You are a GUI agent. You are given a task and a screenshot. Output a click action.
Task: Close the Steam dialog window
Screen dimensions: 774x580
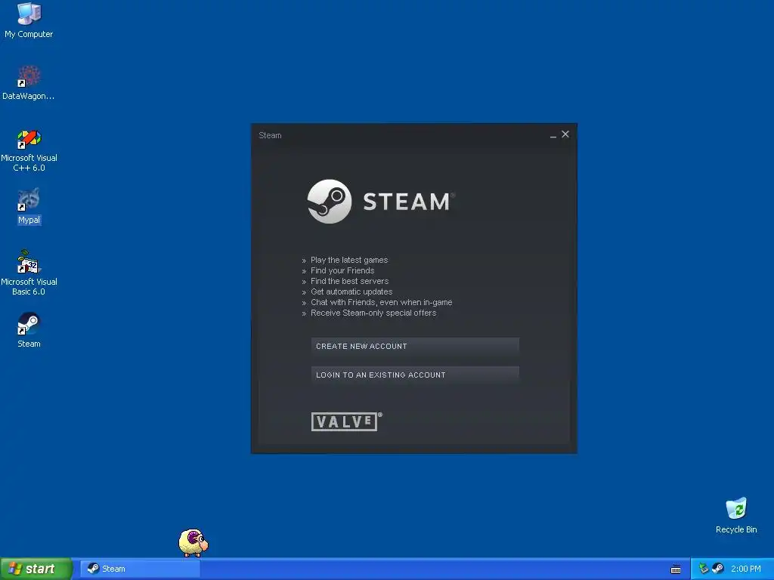click(565, 134)
